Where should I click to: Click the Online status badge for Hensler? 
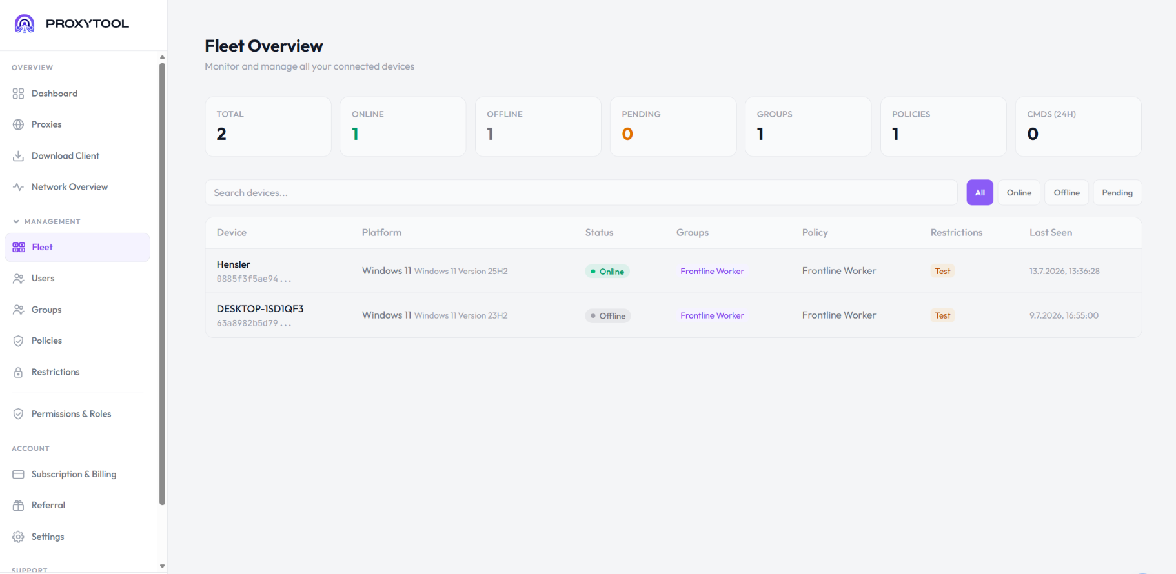pyautogui.click(x=607, y=272)
